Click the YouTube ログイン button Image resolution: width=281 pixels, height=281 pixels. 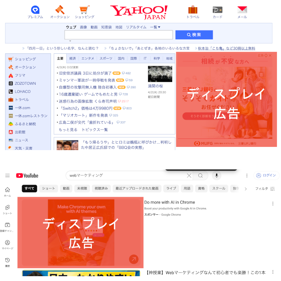266,175
